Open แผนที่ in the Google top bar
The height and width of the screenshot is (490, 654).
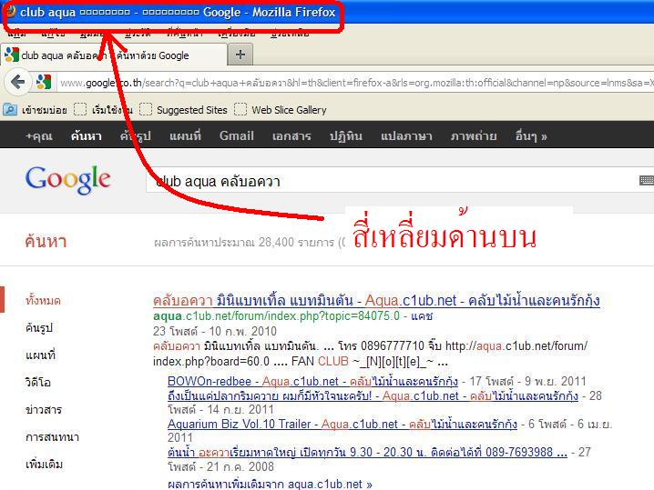(x=185, y=135)
